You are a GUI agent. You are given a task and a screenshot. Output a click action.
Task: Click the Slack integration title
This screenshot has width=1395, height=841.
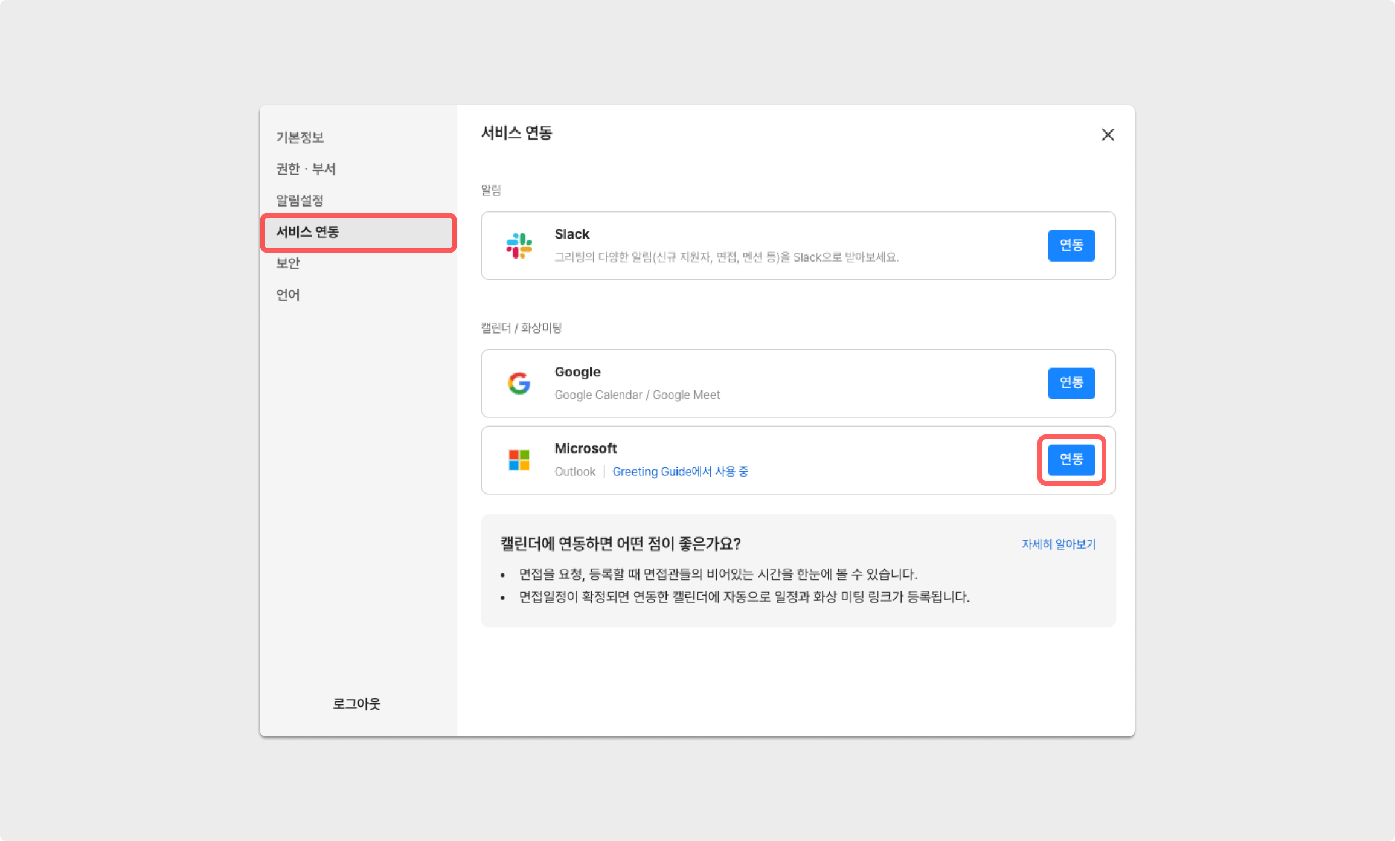(x=572, y=234)
